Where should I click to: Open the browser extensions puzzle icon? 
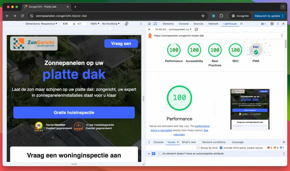point(221,16)
